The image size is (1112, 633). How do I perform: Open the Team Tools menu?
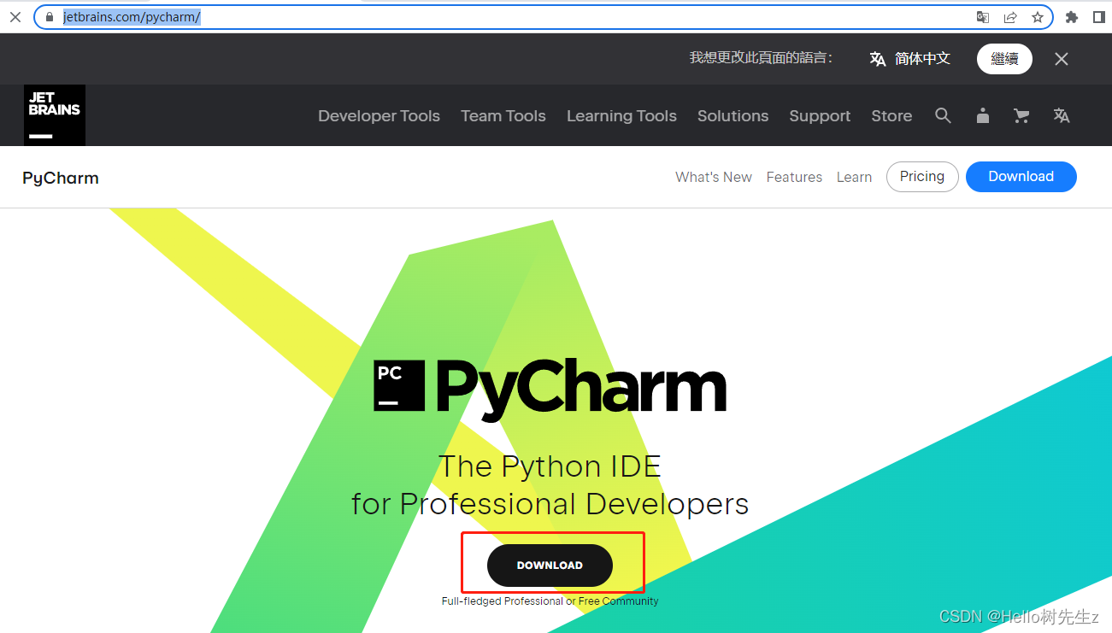click(x=503, y=116)
